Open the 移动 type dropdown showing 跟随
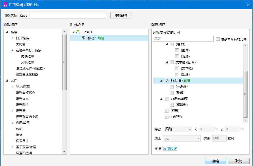Screen dimensions: 253x166 coord(177,129)
